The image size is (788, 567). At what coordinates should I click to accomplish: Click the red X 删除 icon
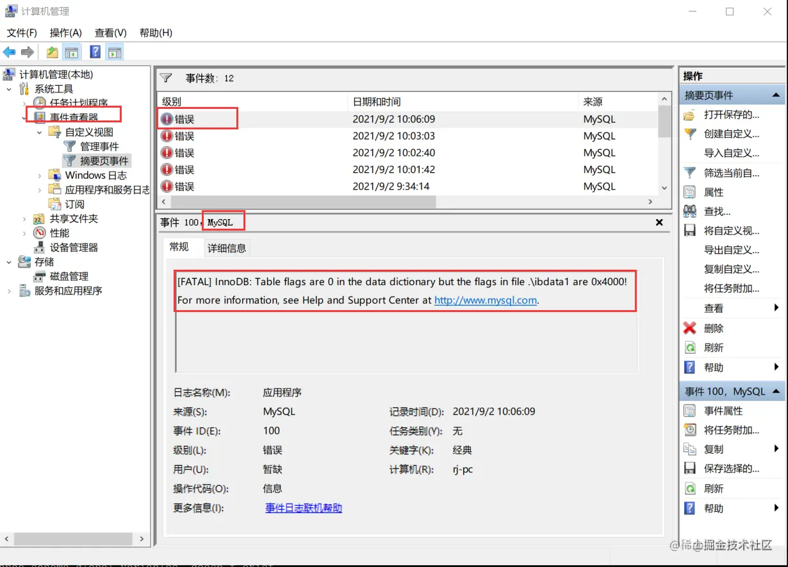690,328
